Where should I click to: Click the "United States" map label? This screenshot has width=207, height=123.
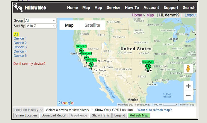[x=136, y=49]
